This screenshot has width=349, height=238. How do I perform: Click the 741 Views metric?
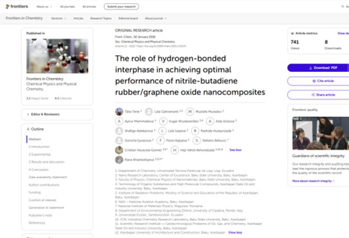[x=295, y=45]
